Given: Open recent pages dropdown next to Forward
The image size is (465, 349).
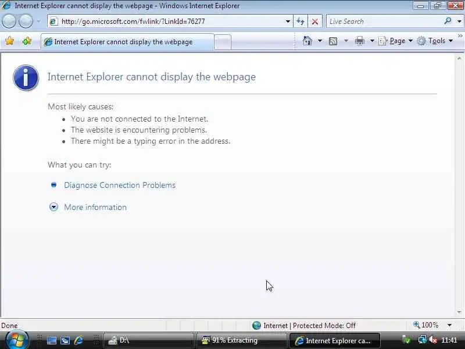Looking at the screenshot, I should tap(38, 22).
